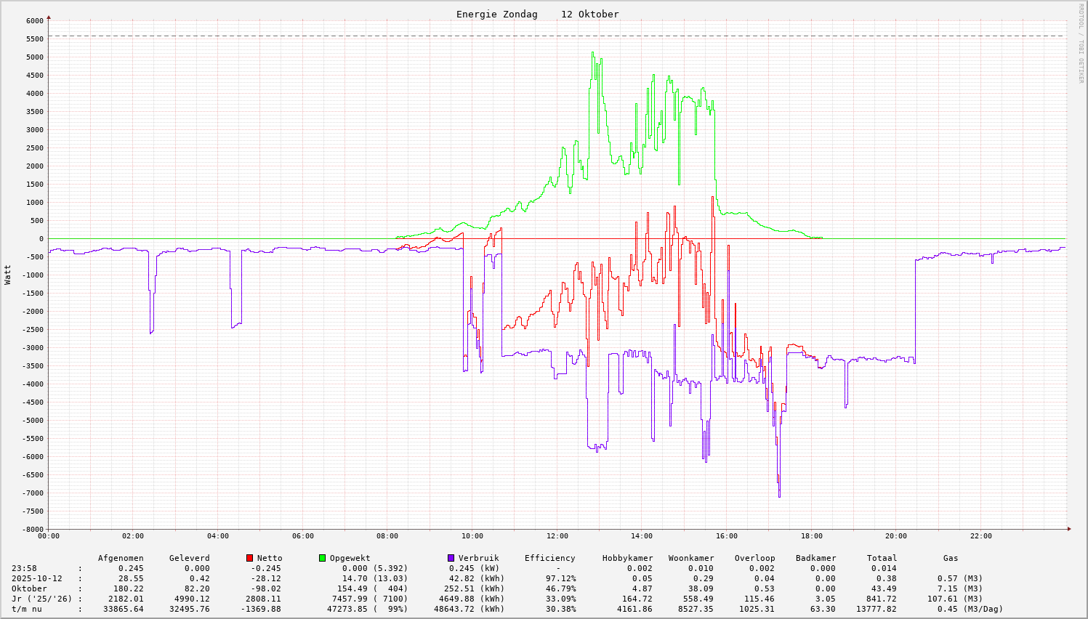
Task: Click the 'Efficiency' column header
Action: (x=549, y=558)
